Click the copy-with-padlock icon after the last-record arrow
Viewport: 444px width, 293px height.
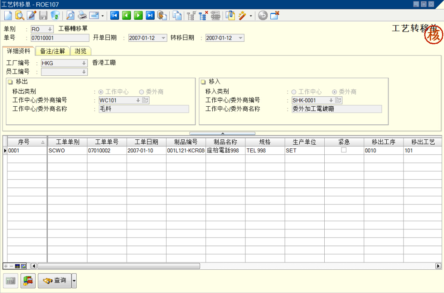click(162, 15)
